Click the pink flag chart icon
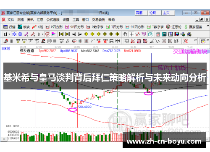The height and width of the screenshot is (152, 210). pos(54,34)
